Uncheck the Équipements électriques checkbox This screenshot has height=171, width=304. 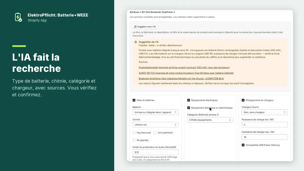[x=189, y=100]
